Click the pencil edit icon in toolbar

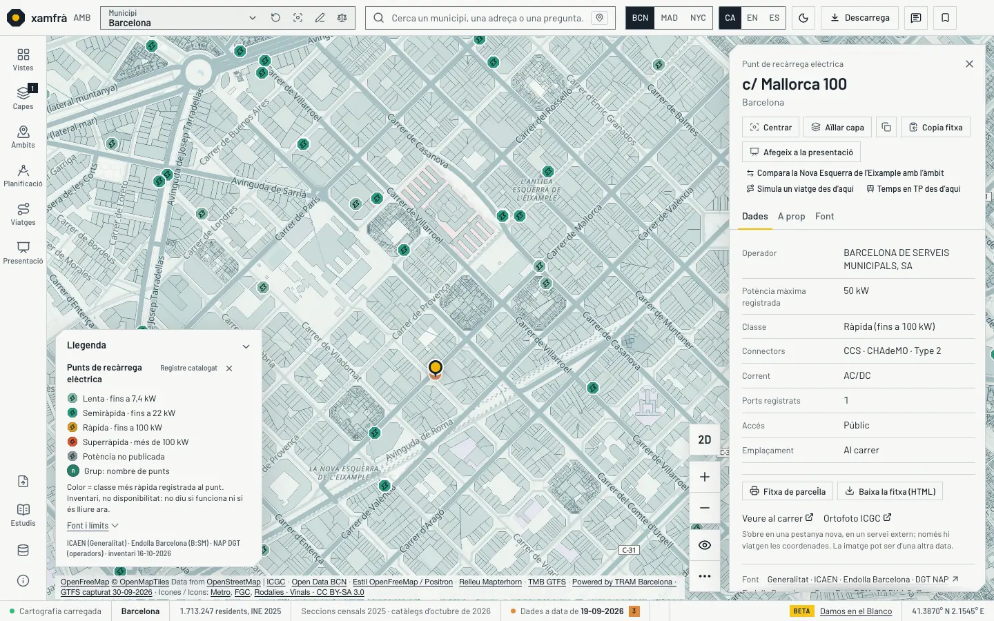(x=320, y=18)
